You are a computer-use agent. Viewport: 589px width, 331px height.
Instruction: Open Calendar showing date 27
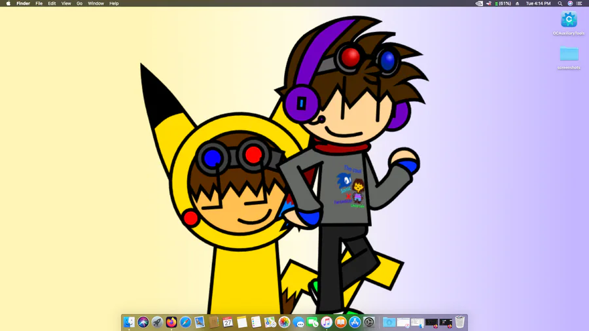(x=228, y=322)
